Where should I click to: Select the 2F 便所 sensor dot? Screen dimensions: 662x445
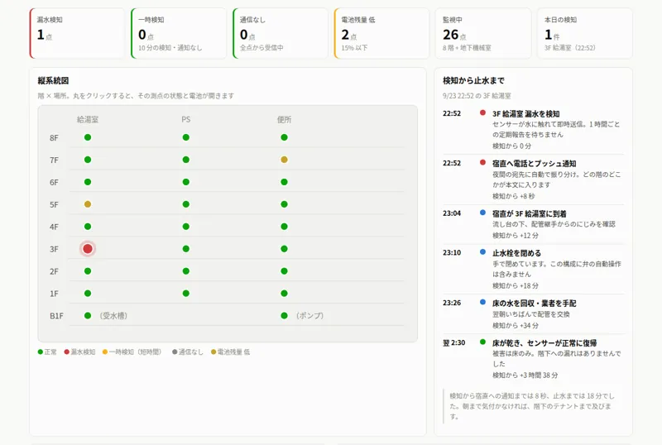284,271
